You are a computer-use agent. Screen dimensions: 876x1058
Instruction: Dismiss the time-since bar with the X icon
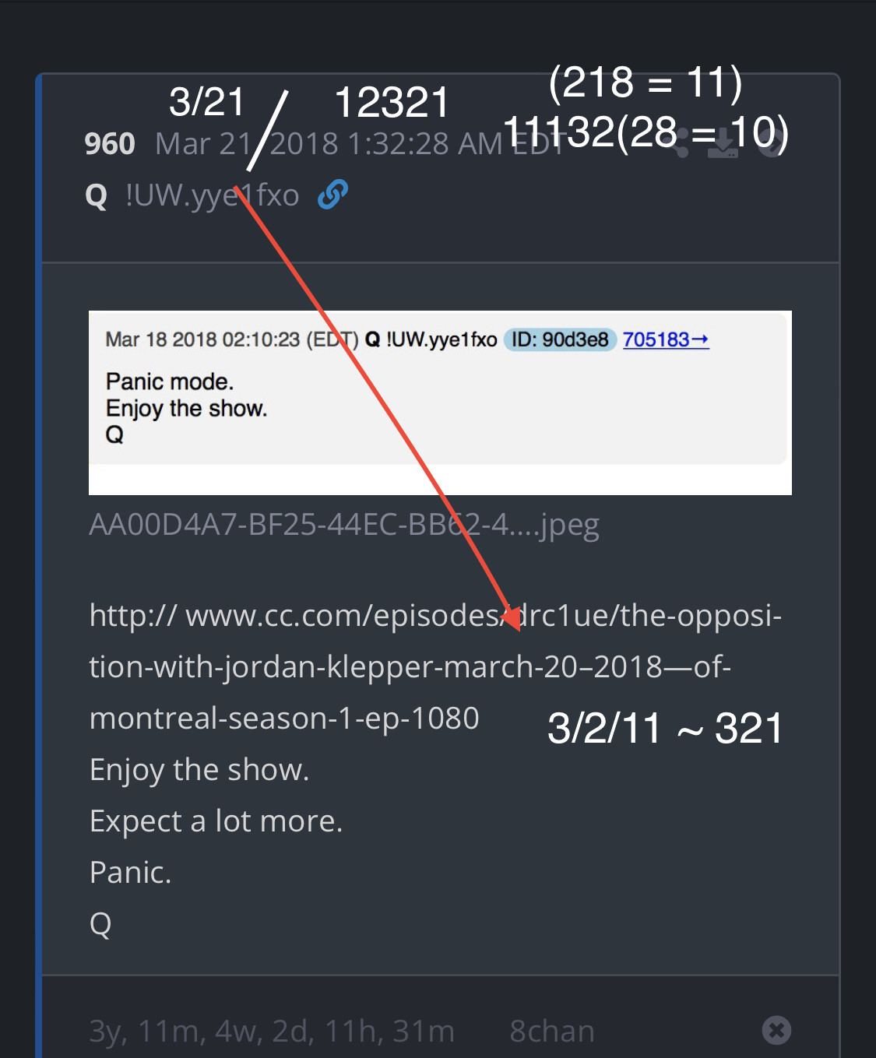click(x=776, y=1030)
